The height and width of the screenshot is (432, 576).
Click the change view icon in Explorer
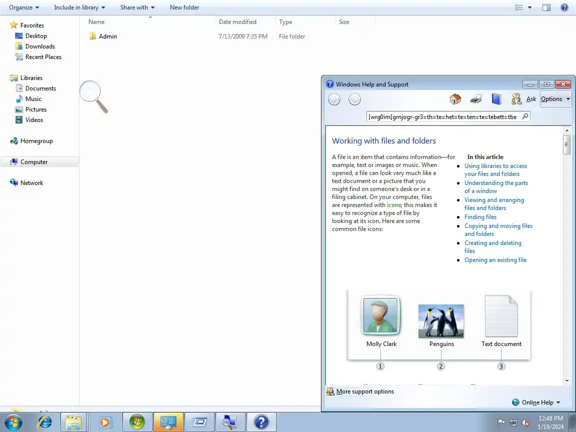pos(518,7)
